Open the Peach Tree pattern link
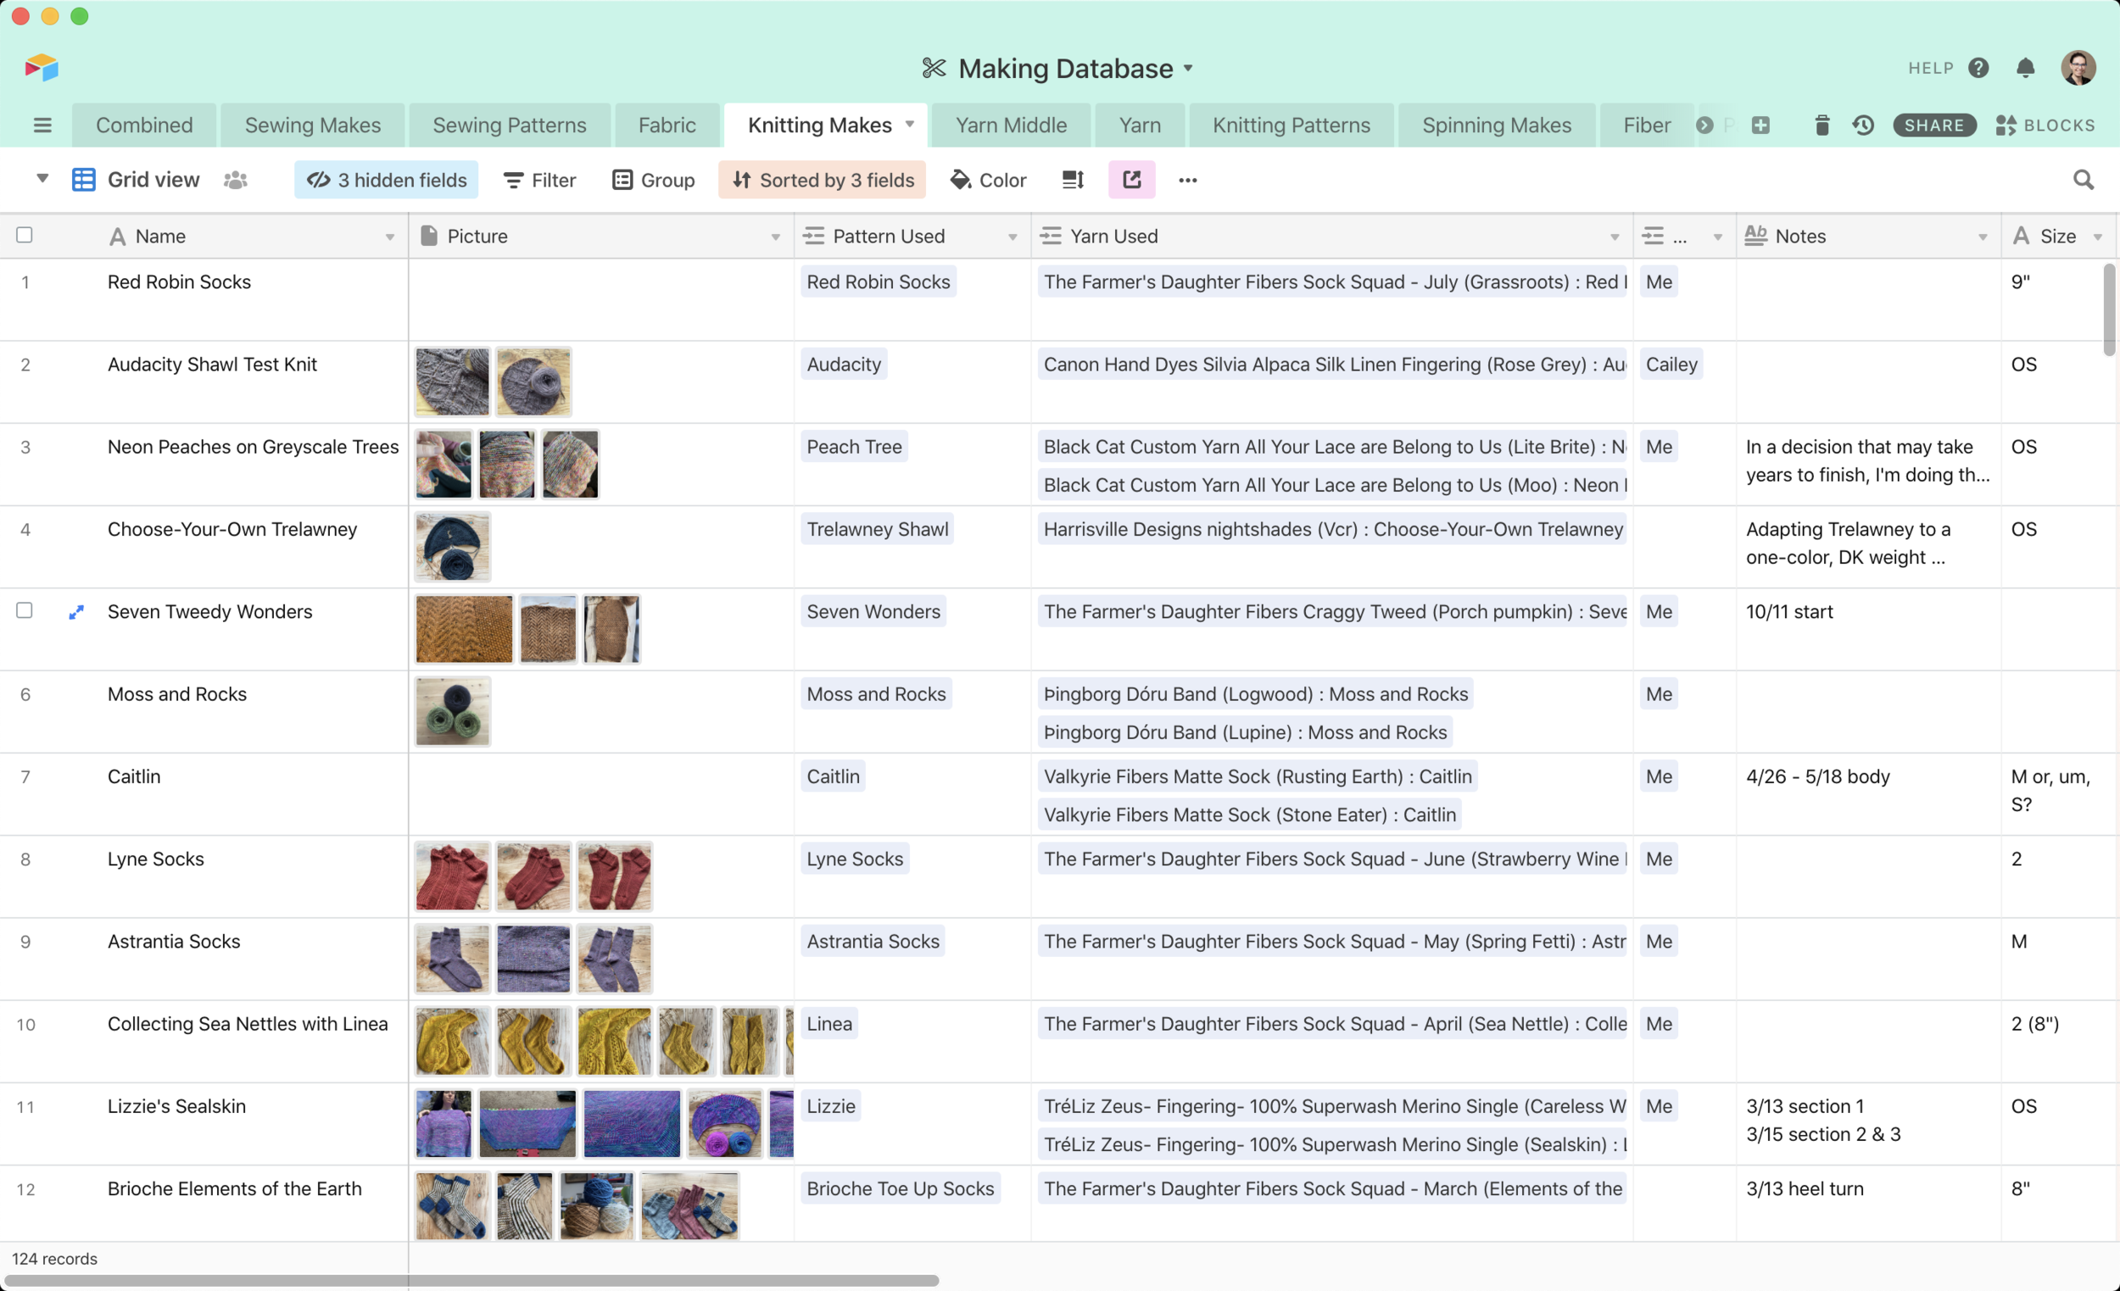The height and width of the screenshot is (1291, 2120). click(853, 448)
